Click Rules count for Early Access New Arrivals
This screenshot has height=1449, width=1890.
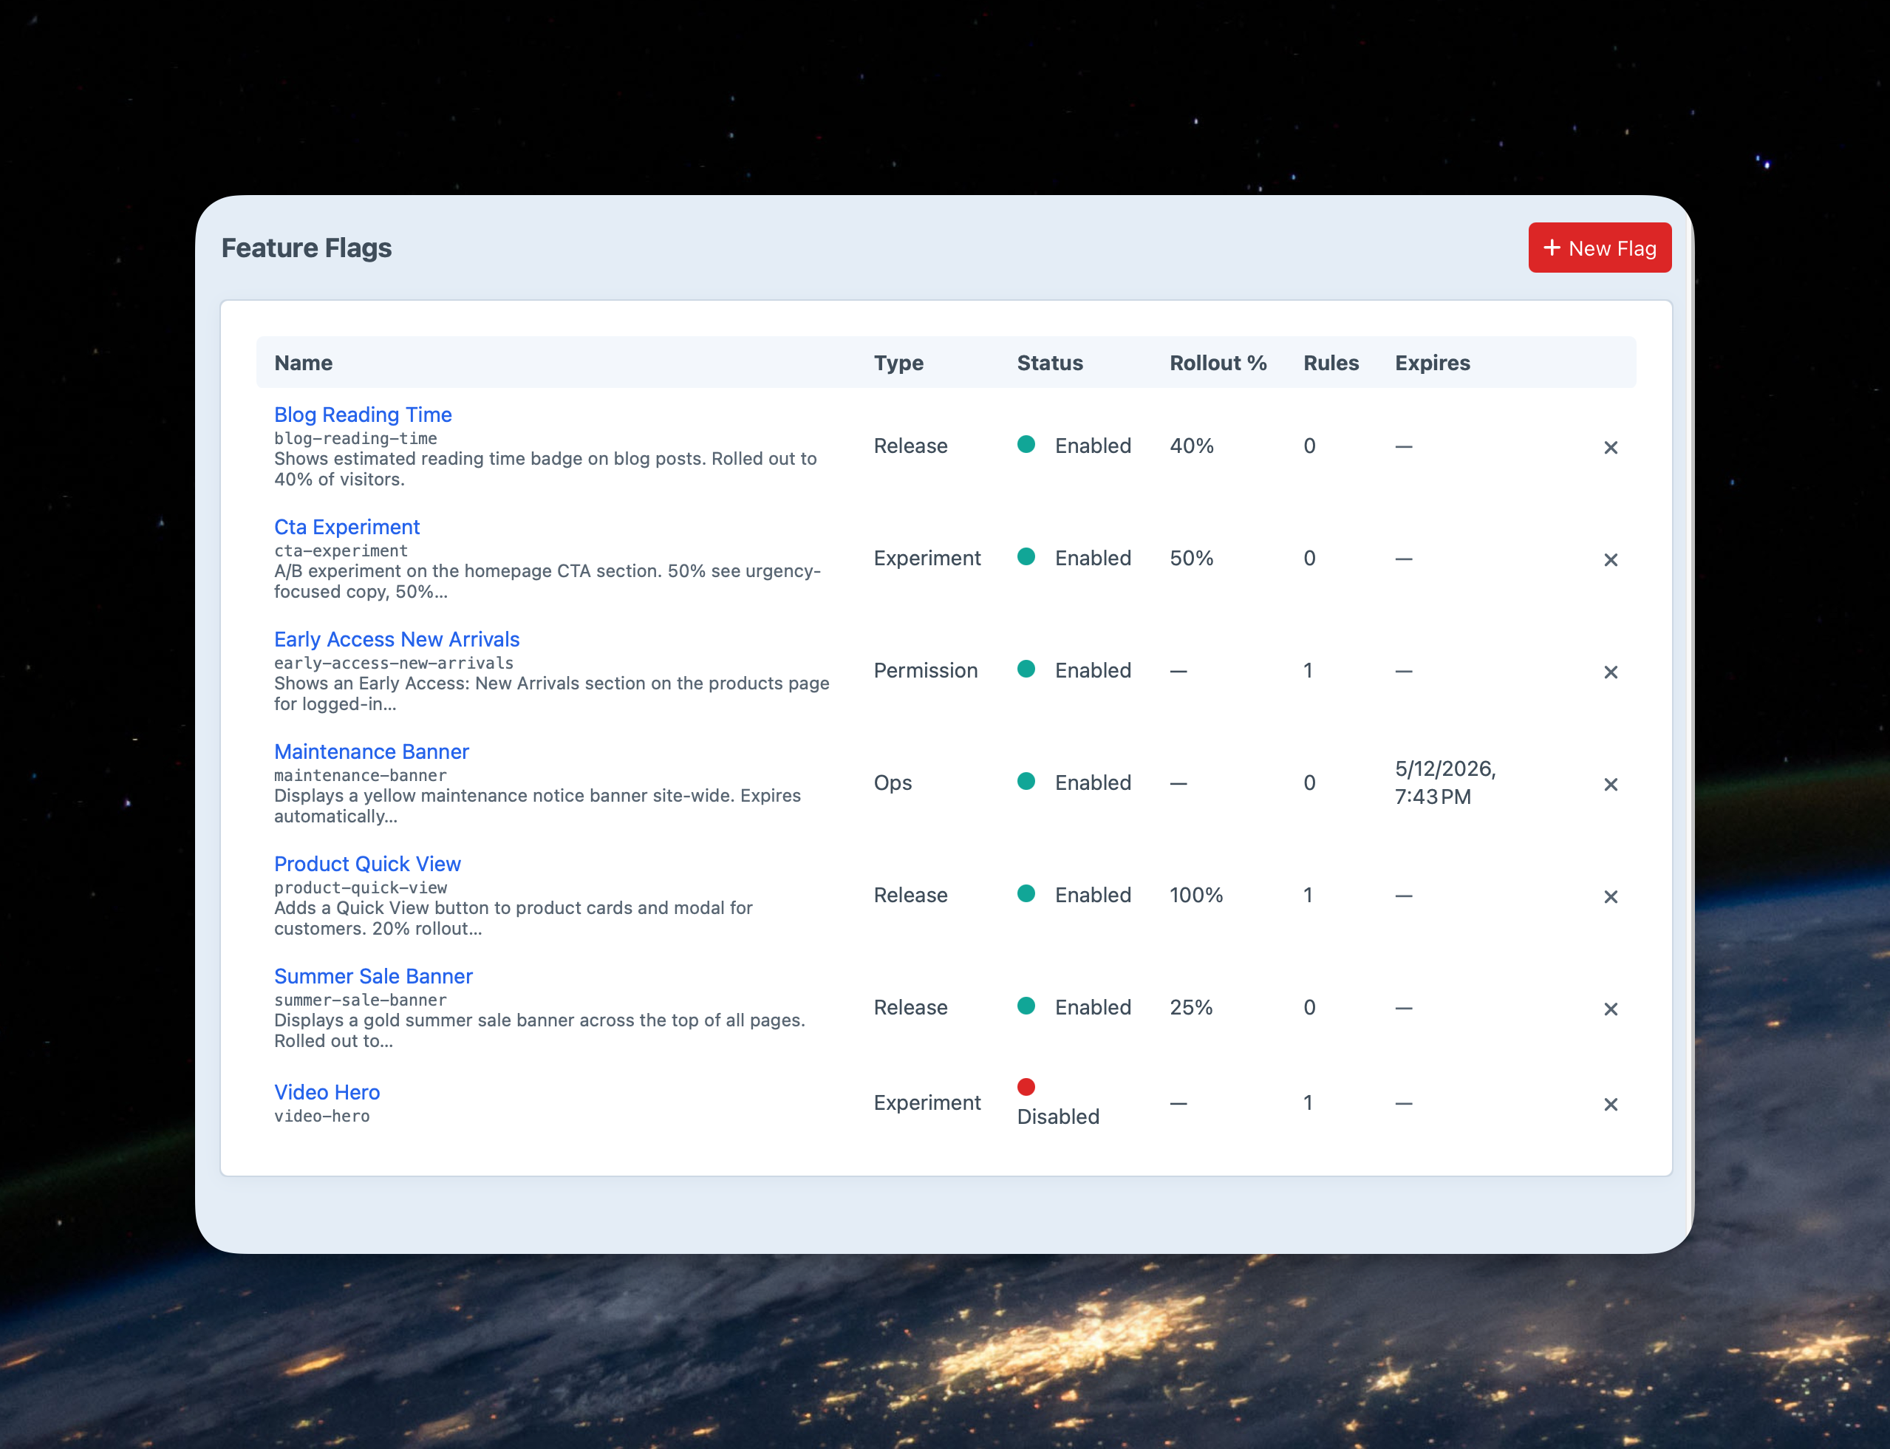(1308, 670)
